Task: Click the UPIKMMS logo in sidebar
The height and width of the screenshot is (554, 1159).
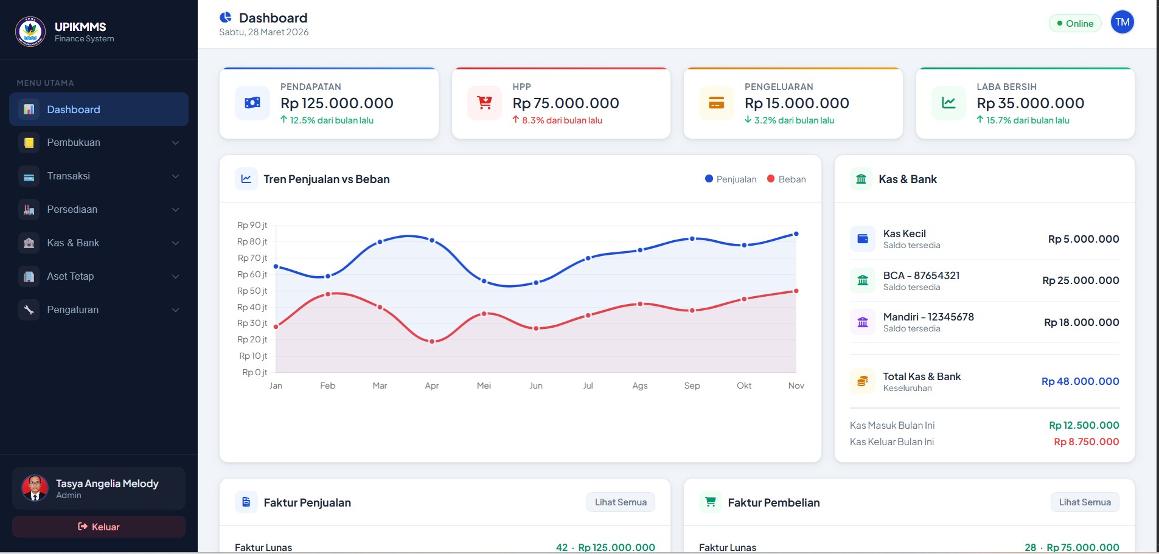Action: pyautogui.click(x=30, y=32)
